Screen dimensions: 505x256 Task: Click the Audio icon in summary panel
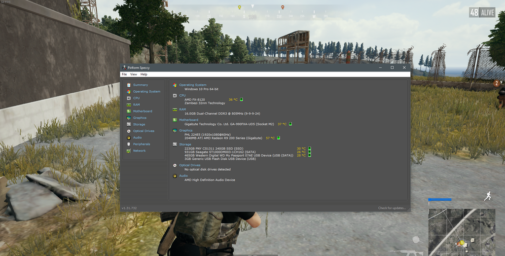[175, 176]
